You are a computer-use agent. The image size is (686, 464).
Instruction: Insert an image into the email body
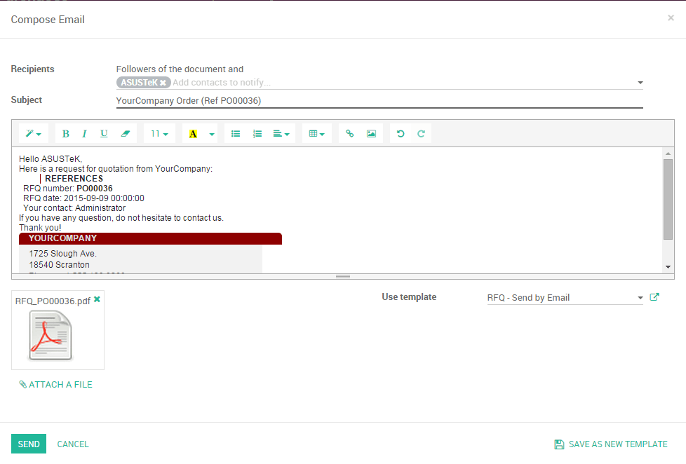point(371,133)
